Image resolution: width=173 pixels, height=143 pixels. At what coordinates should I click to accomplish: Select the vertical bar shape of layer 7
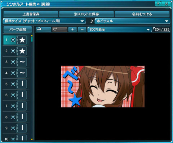[22, 106]
